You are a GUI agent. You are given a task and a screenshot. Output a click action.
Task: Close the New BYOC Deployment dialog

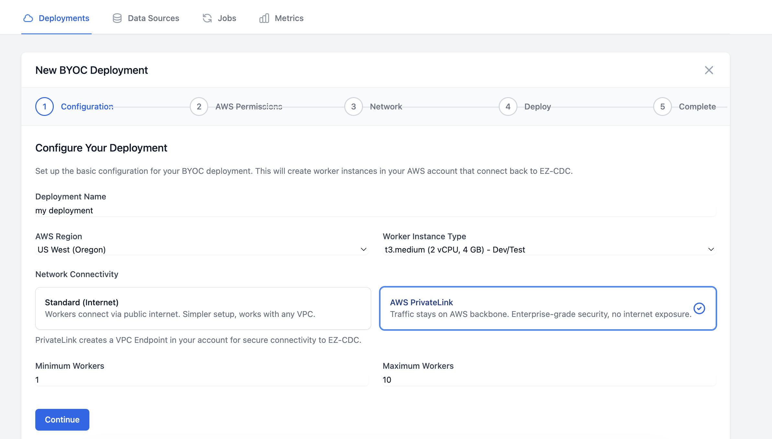coord(709,70)
